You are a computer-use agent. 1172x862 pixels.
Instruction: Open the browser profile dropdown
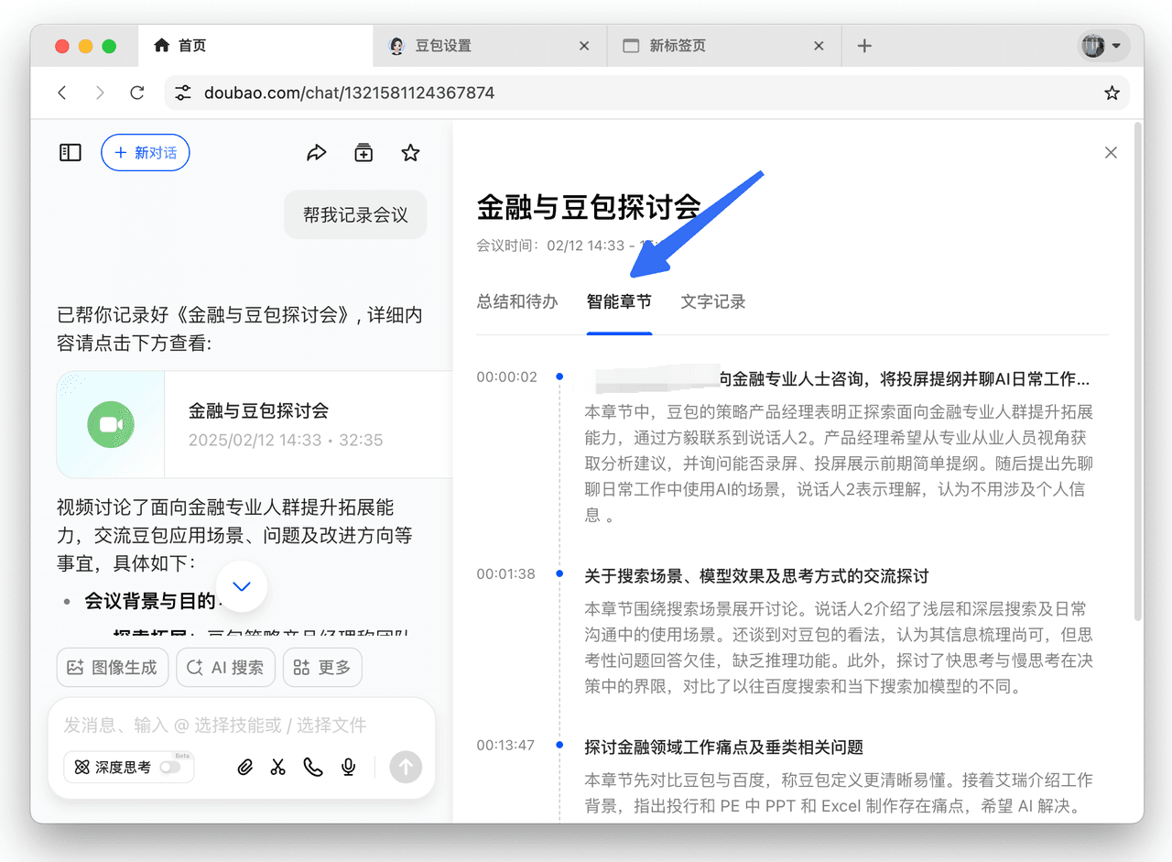(x=1103, y=46)
